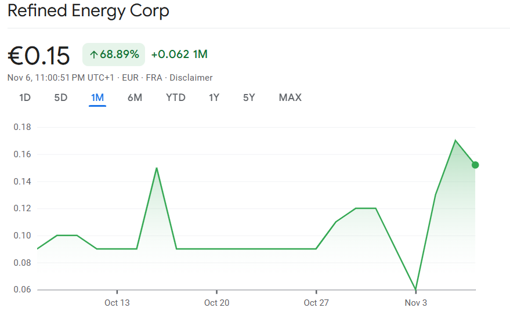Click the Refined Energy Corp title
This screenshot has width=510, height=311.
coord(88,11)
